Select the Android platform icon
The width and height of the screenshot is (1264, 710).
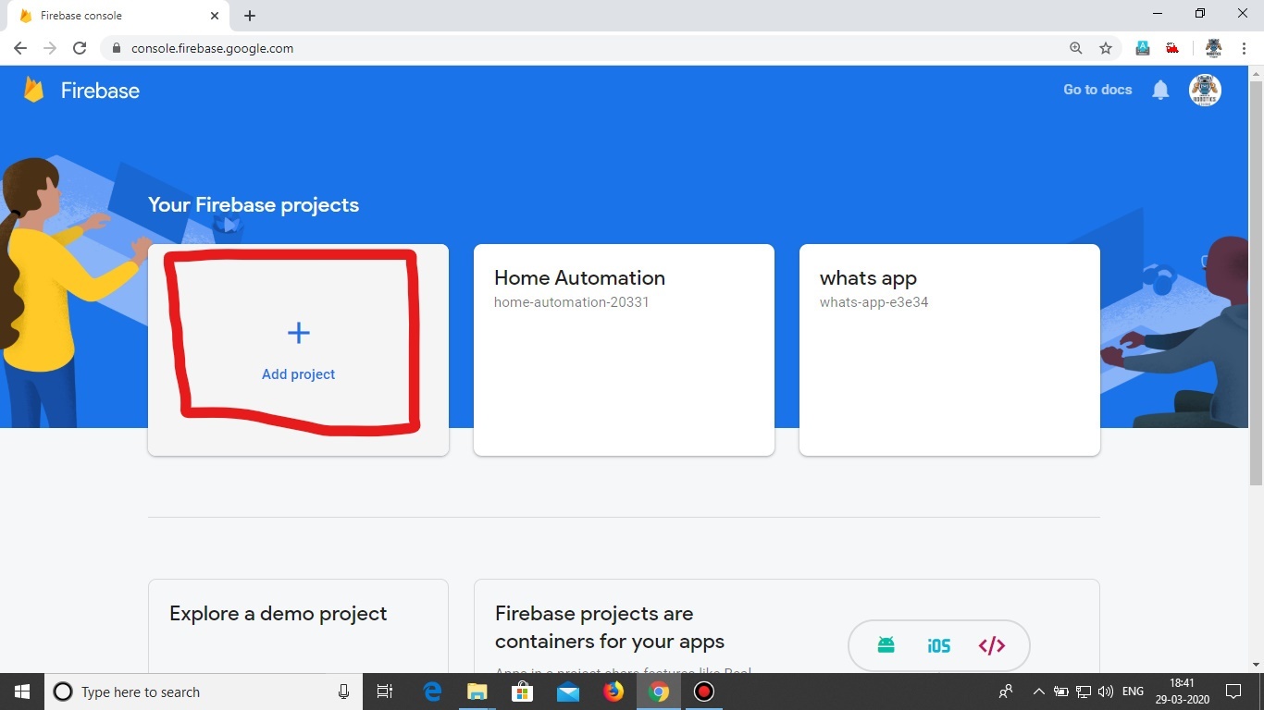pyautogui.click(x=886, y=645)
